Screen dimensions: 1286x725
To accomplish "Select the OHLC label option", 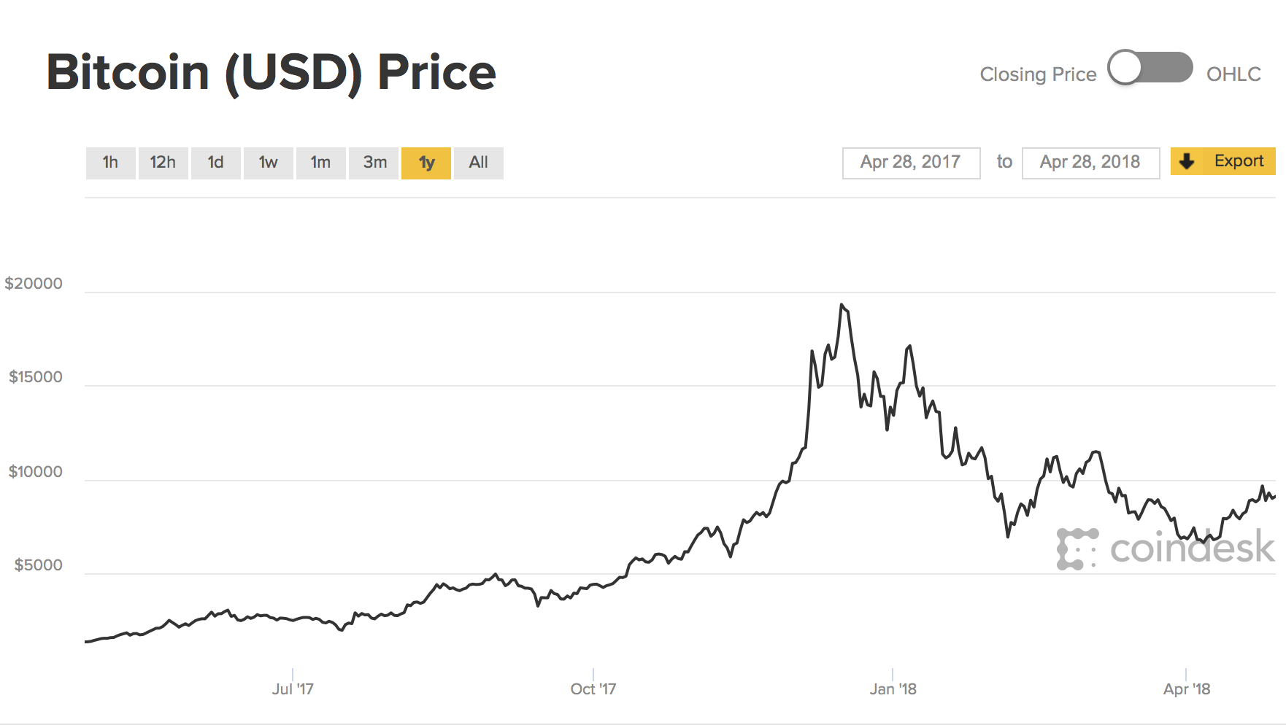I will pos(1233,74).
